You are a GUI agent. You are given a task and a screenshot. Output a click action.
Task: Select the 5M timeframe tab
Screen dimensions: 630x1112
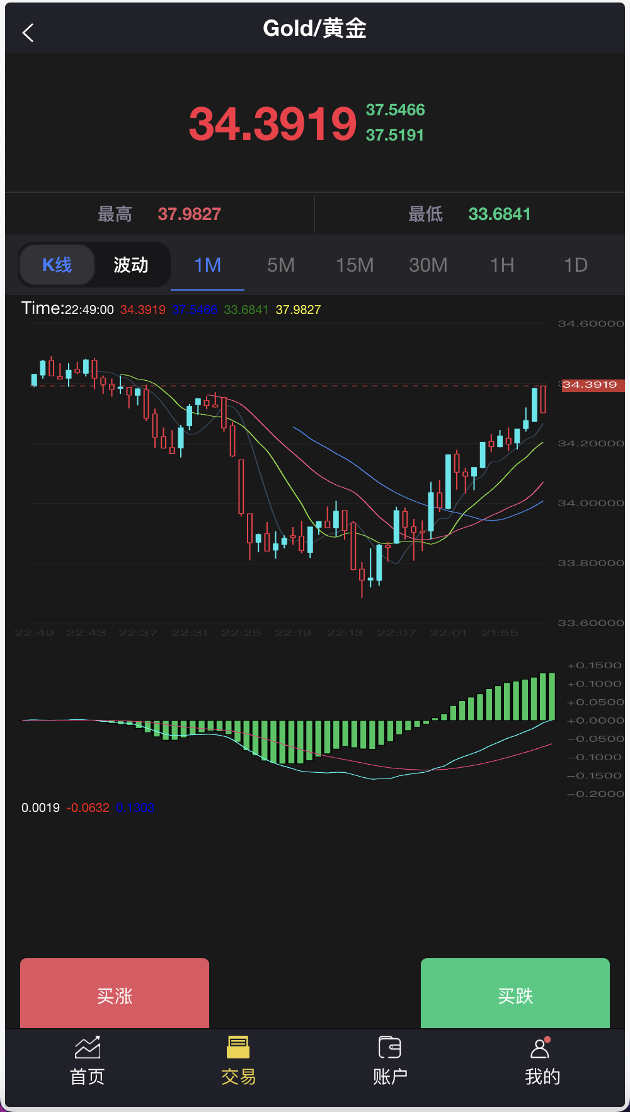pyautogui.click(x=281, y=265)
